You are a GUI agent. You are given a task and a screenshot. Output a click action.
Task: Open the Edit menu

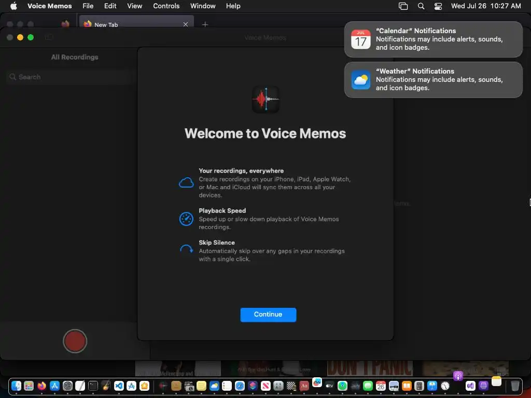click(x=110, y=6)
